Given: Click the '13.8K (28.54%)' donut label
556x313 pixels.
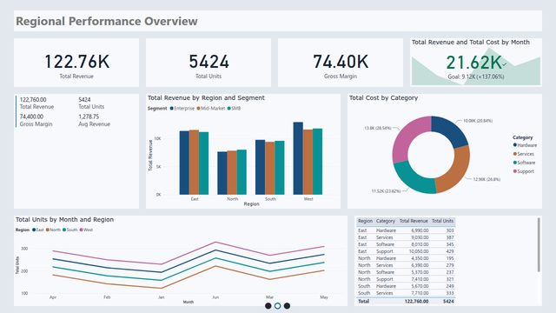Looking at the screenshot, I should click(x=378, y=128).
